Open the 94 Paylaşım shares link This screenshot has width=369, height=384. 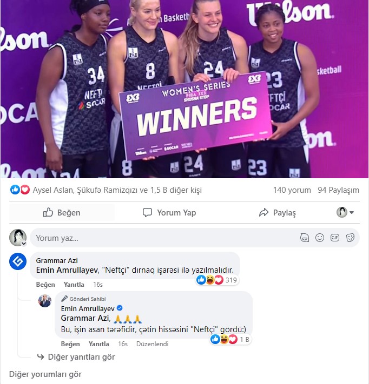[x=338, y=190]
